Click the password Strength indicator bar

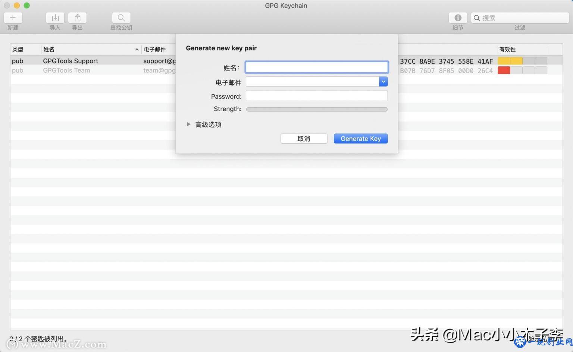317,109
